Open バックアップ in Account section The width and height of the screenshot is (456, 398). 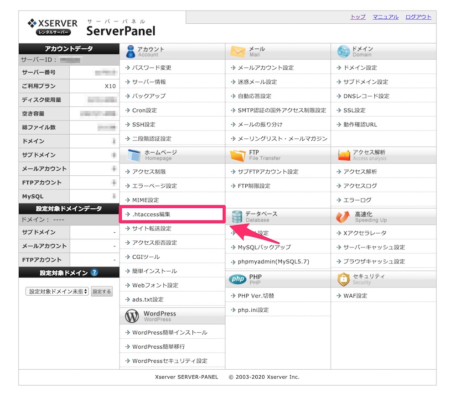pyautogui.click(x=149, y=96)
